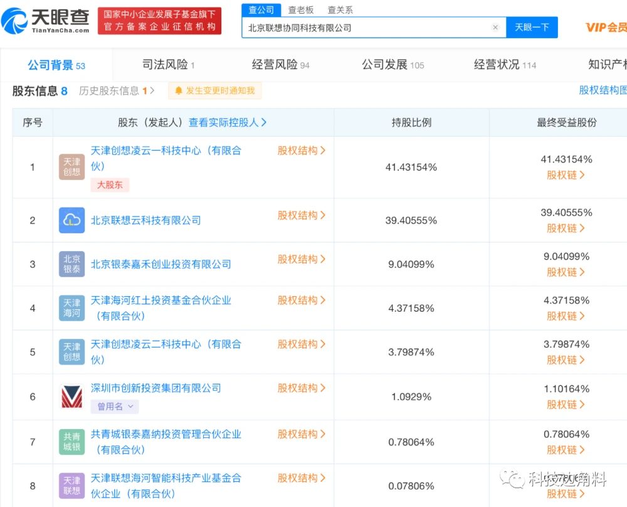Click 天津海河 logo icon in row 4
627x507 pixels.
[71, 308]
